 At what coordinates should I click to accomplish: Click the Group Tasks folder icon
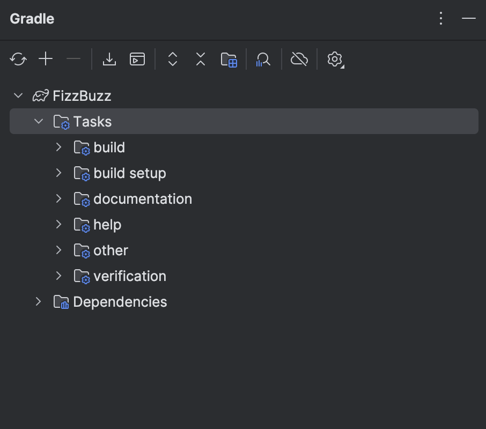pyautogui.click(x=229, y=59)
